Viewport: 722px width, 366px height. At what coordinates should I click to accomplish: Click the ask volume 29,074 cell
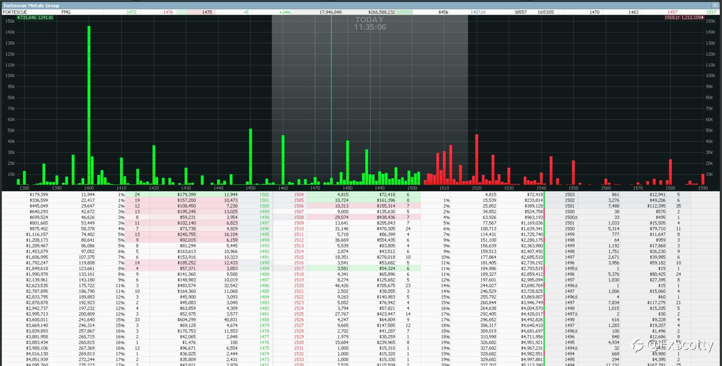[342, 217]
